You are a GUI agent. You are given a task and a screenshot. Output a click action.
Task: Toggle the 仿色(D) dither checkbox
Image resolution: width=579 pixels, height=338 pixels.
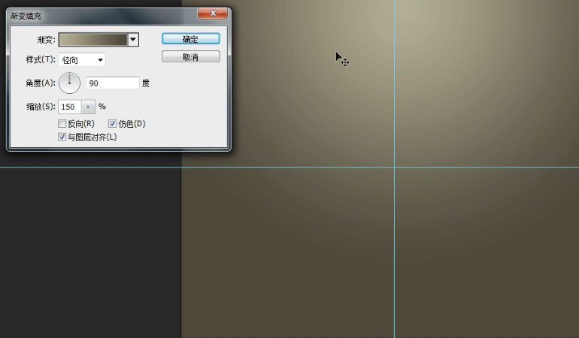point(113,123)
